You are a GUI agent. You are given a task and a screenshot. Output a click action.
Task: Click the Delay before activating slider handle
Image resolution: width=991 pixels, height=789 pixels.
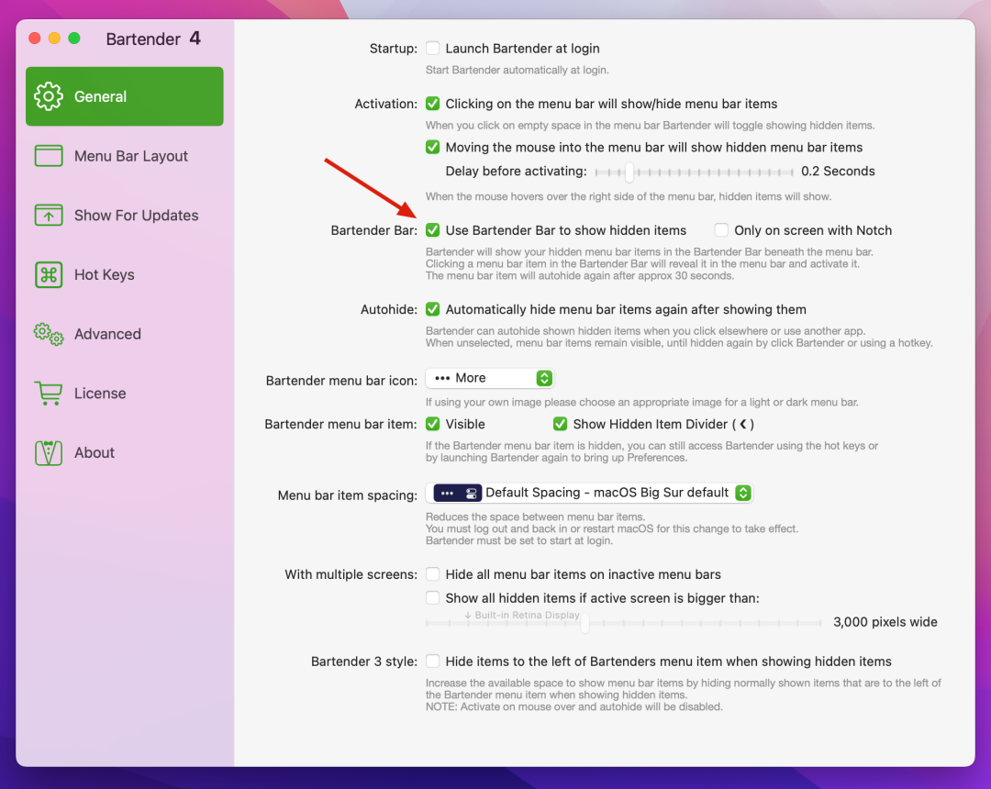pos(629,172)
